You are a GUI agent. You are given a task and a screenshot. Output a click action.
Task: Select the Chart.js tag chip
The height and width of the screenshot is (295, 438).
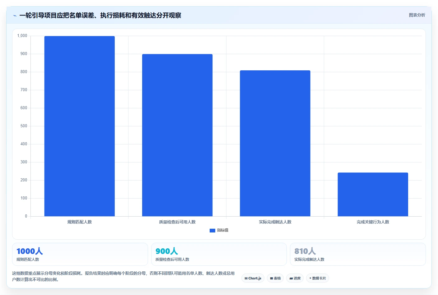click(253, 278)
